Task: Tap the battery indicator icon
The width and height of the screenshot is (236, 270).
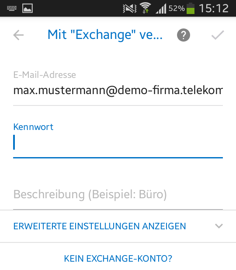Action: click(x=191, y=8)
